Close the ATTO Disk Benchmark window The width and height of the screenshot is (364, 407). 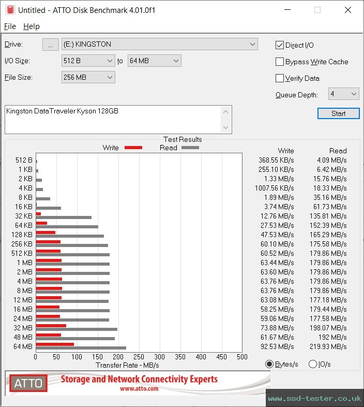point(347,10)
